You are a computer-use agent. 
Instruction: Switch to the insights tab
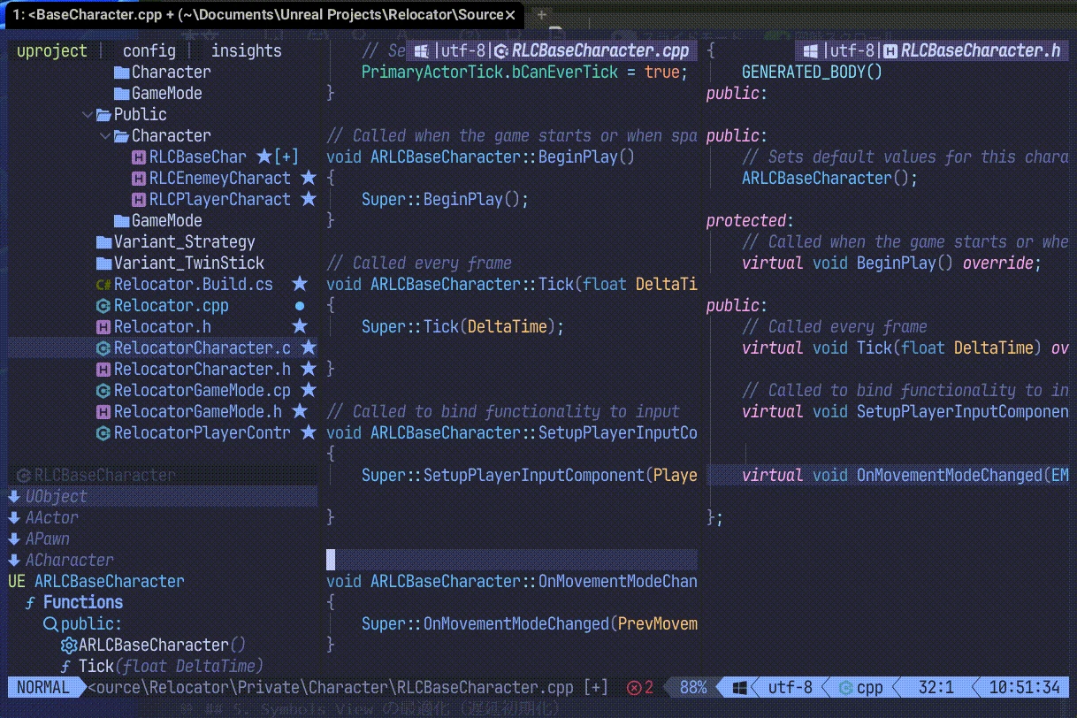point(246,50)
